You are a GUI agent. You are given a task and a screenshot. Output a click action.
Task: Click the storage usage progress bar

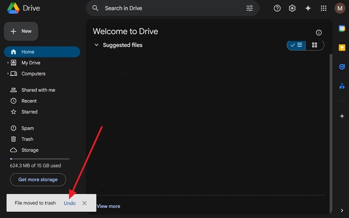pyautogui.click(x=40, y=159)
